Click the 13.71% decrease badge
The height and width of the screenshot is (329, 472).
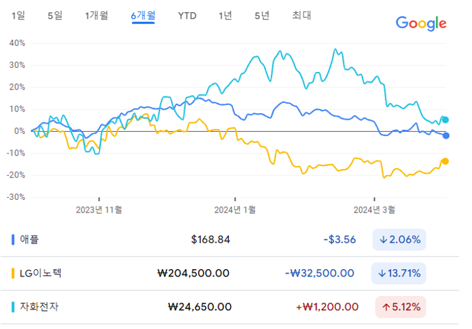tap(399, 273)
